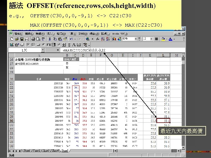Click the Name Box field
The image size is (211, 158).
pos(25,50)
